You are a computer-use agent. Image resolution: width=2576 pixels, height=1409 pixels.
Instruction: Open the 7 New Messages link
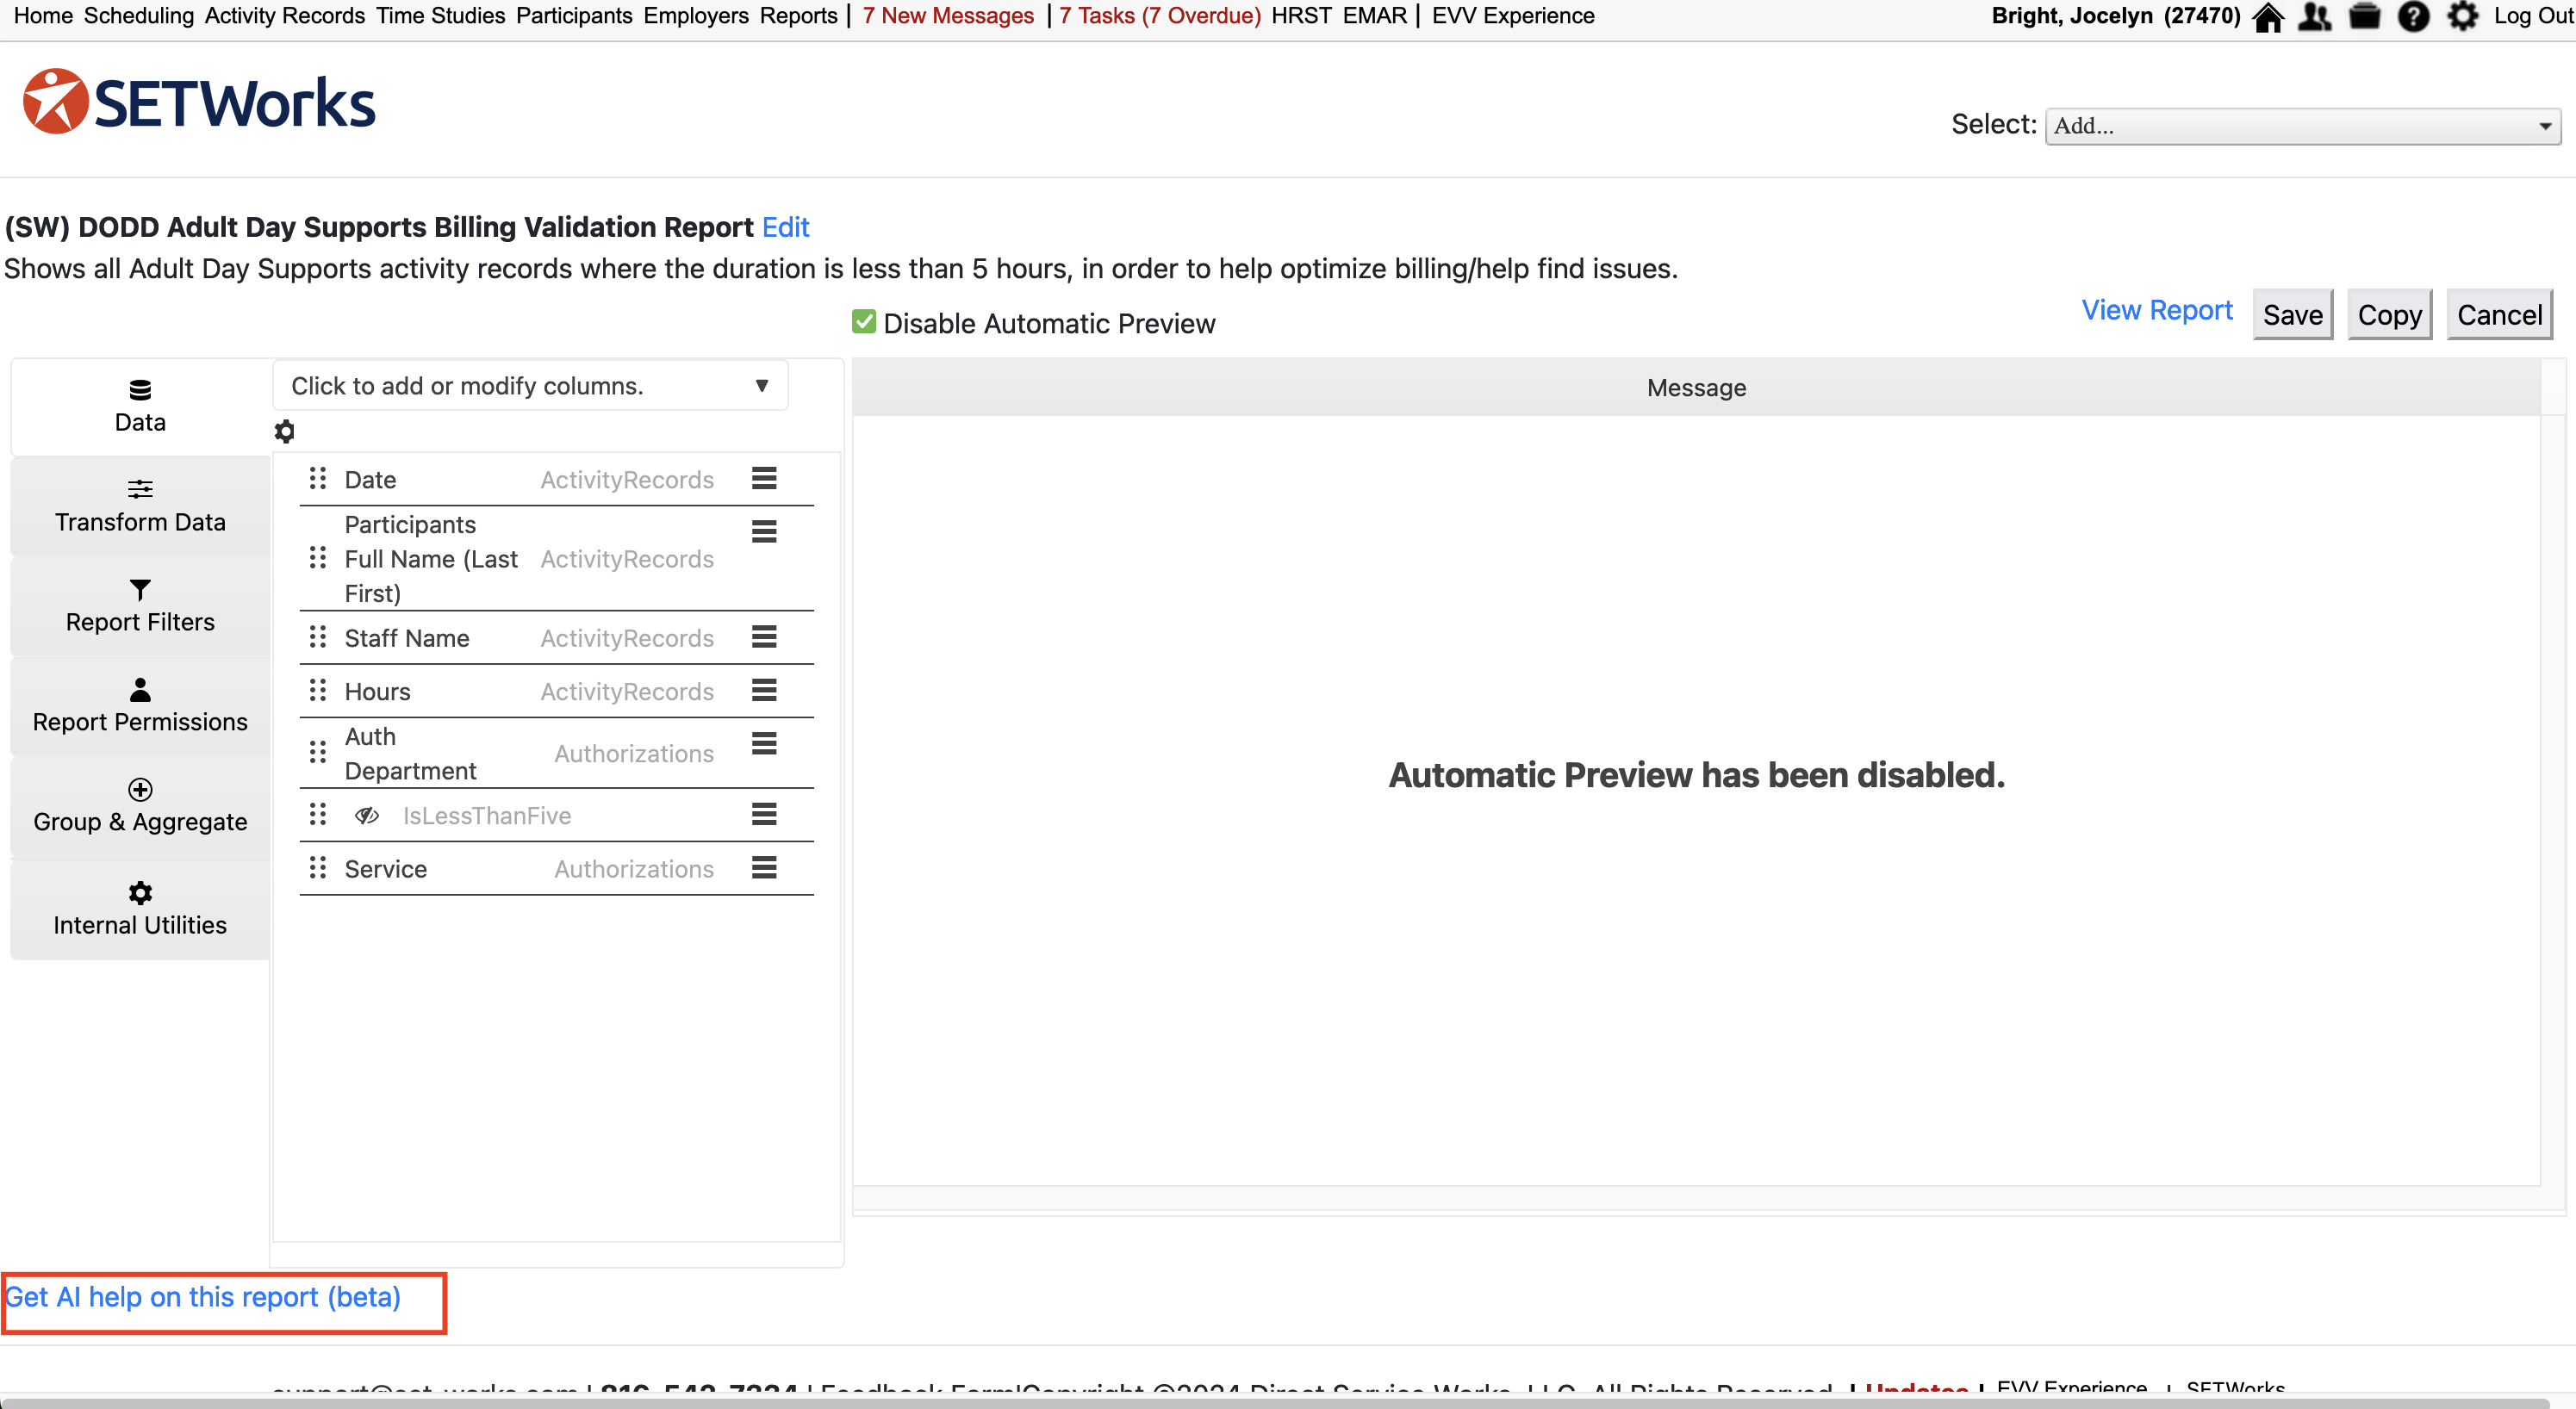click(x=948, y=16)
